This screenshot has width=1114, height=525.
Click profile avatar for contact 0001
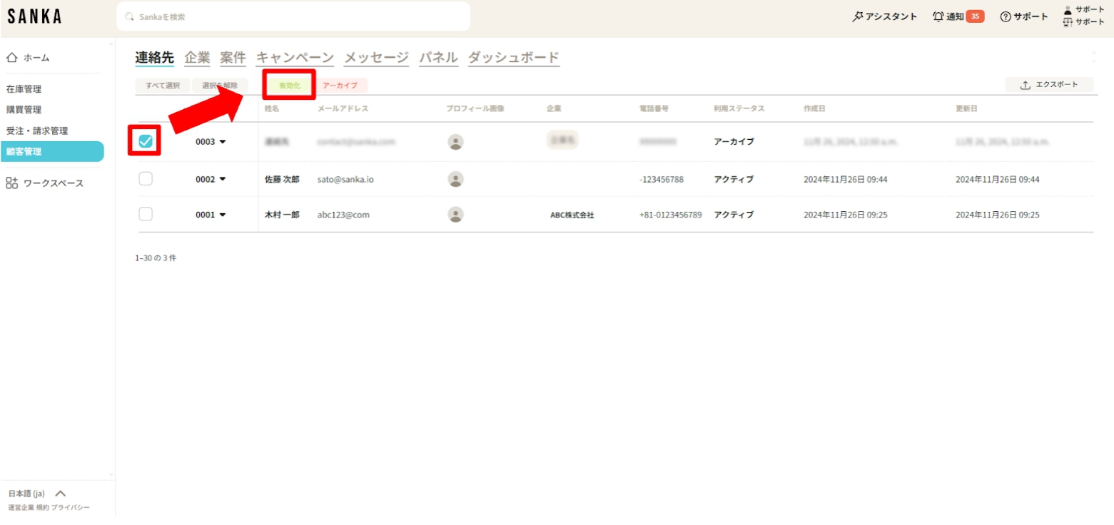[455, 215]
